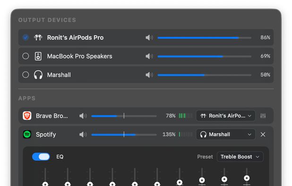The image size is (292, 186).
Task: Click the first EQ band slider knob
Action: 45,184
